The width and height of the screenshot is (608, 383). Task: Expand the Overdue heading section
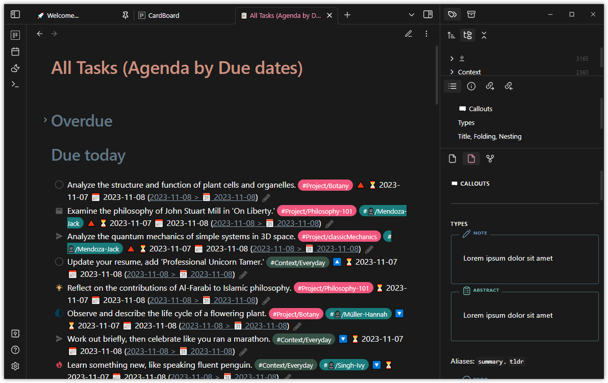point(45,120)
